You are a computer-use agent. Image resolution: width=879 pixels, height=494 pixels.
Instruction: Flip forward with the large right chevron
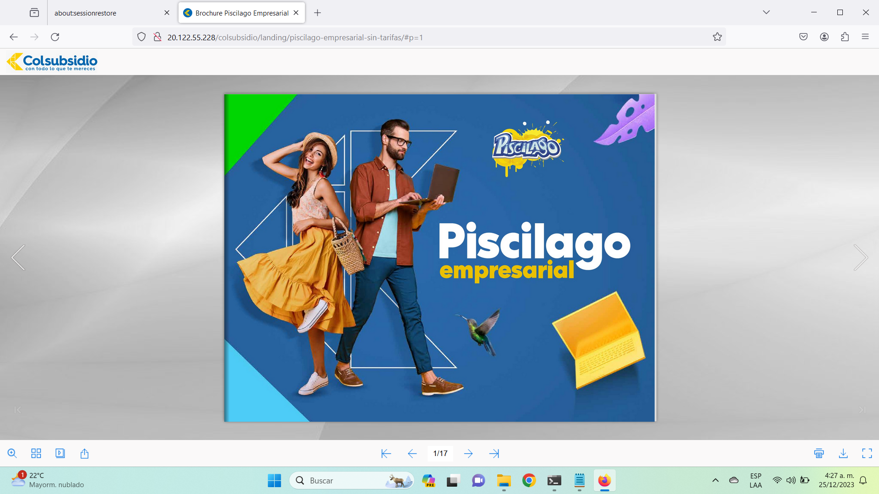tap(860, 258)
